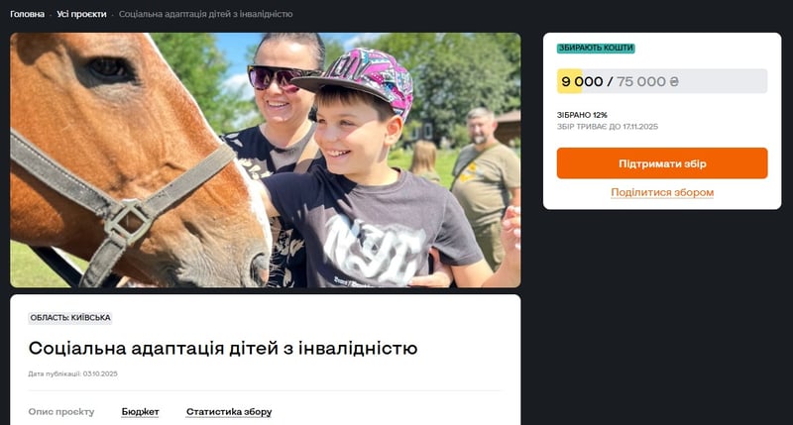Click the ЗІБРАНО 12% label

582,115
